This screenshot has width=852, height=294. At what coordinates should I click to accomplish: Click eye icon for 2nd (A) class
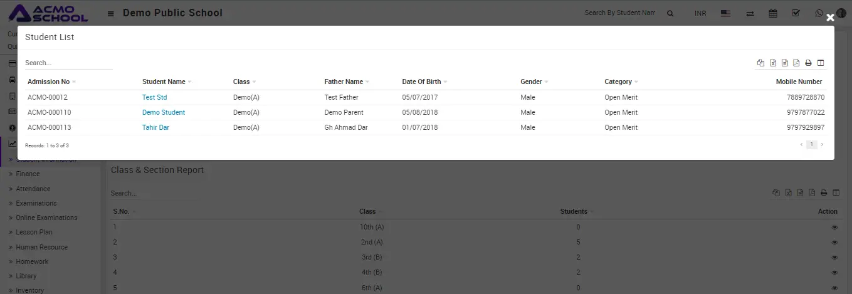834,243
